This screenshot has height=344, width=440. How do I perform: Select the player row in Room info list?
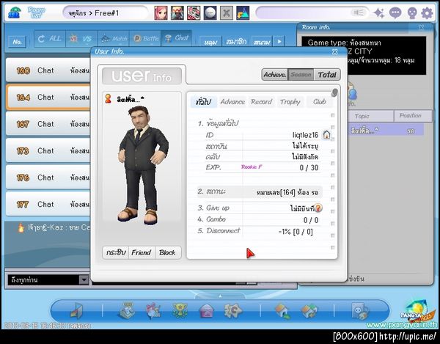386,131
